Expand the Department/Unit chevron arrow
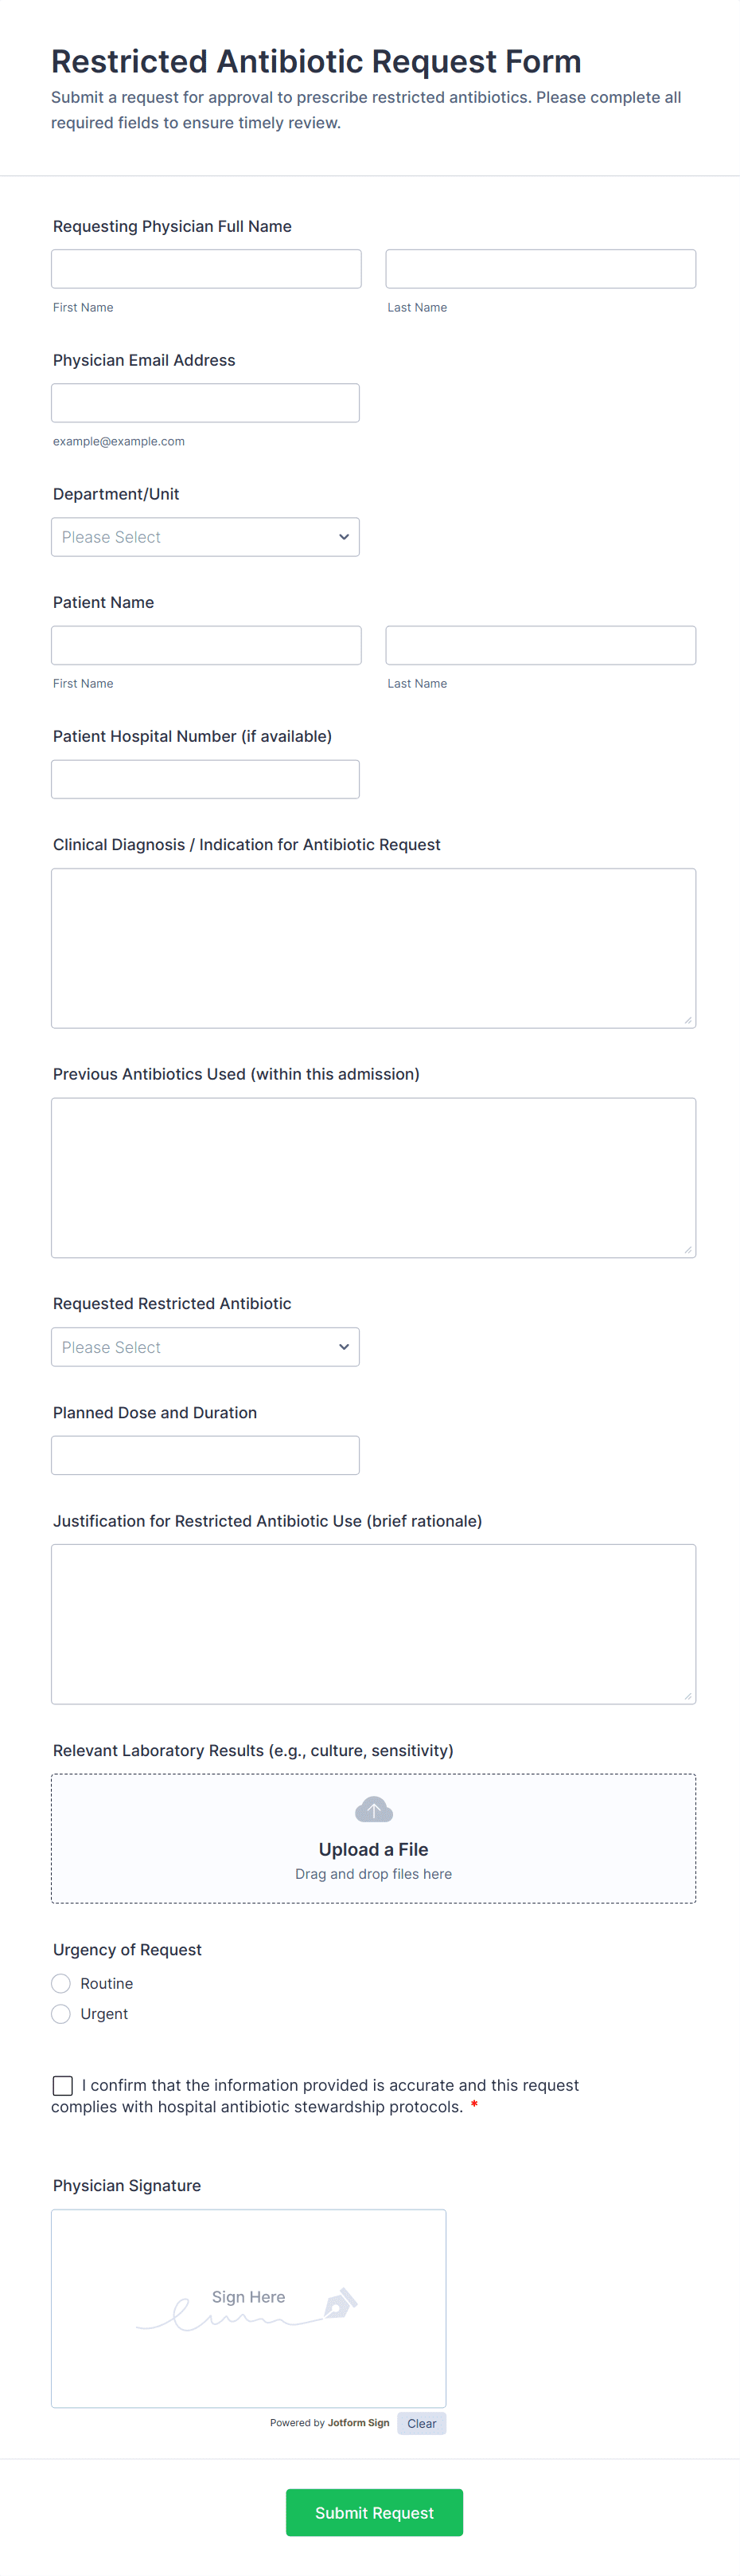Screen dimensions: 740x2576 point(342,537)
